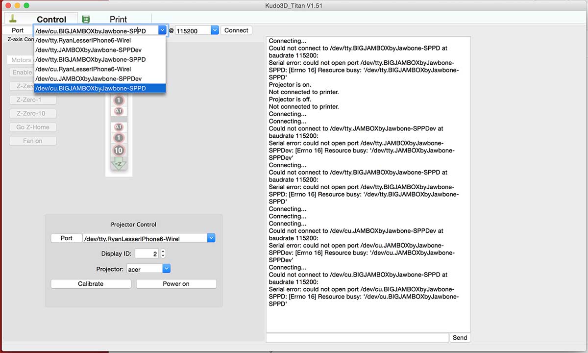This screenshot has height=353, width=588.
Task: Select /dev/cu.RyanLesserIPhone6-Wirel in the port list
Action: pyautogui.click(x=83, y=69)
